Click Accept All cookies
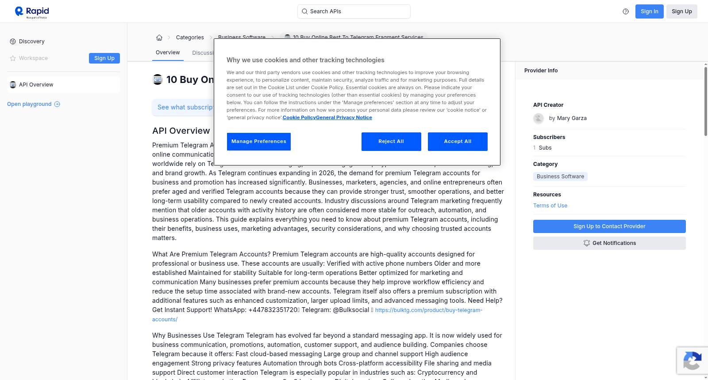This screenshot has width=708, height=380. 458,142
